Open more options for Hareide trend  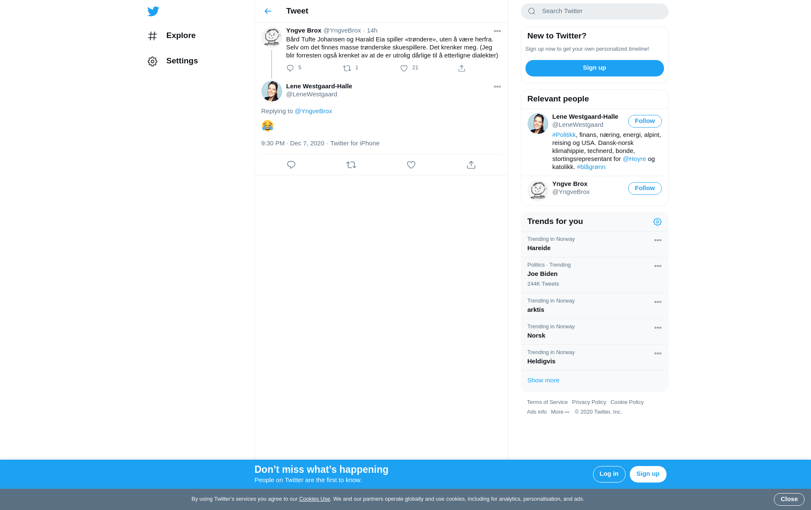658,240
